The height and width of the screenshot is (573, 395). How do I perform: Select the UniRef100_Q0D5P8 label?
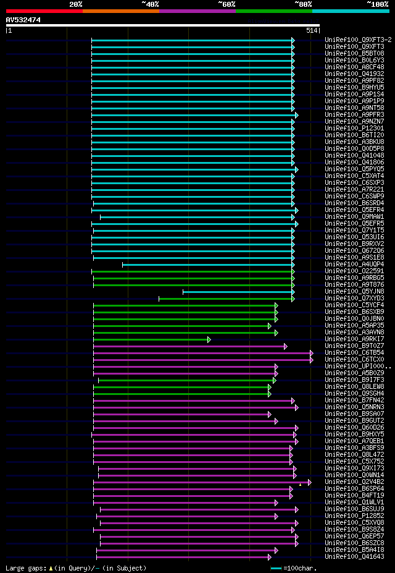pyautogui.click(x=354, y=149)
